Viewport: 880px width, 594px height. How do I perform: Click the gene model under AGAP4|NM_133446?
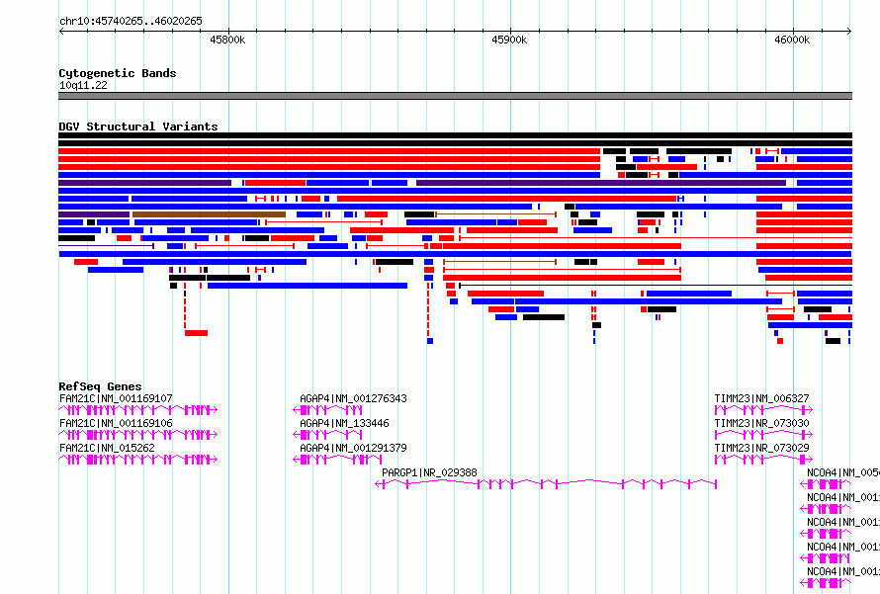click(x=327, y=435)
